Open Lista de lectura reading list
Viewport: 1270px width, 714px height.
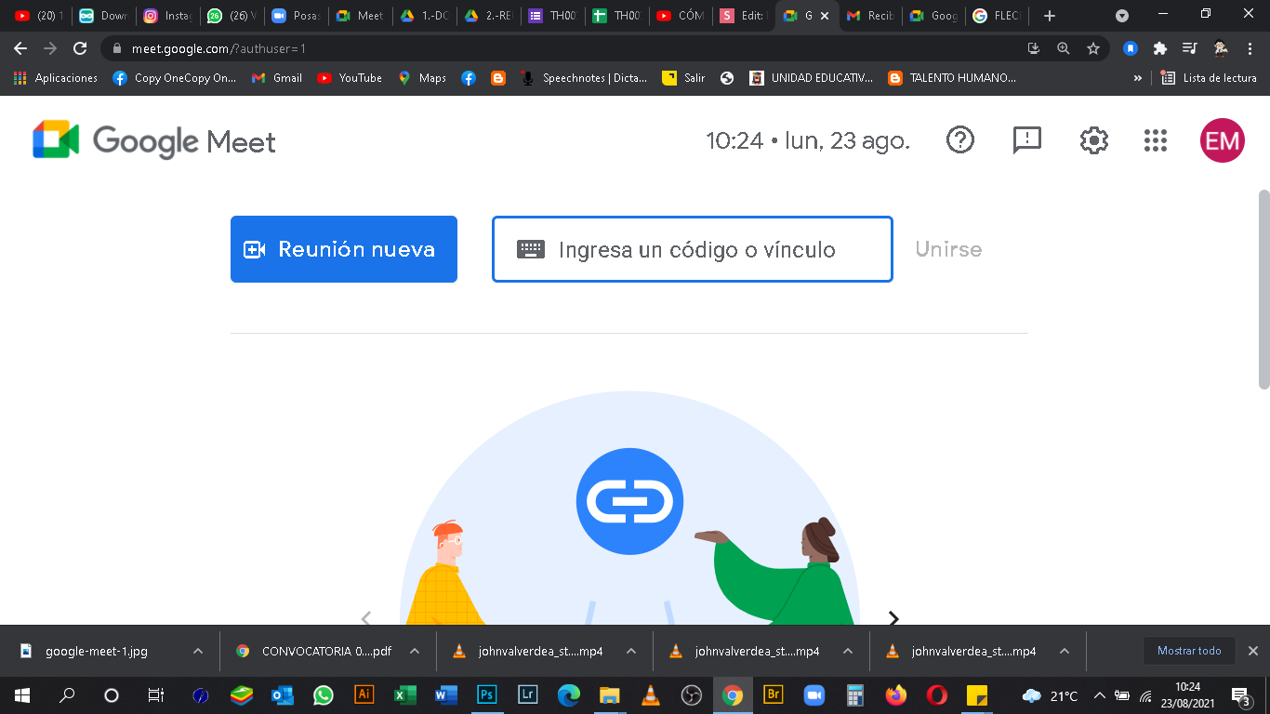click(1210, 78)
